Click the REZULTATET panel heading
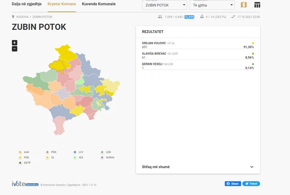 153,32
